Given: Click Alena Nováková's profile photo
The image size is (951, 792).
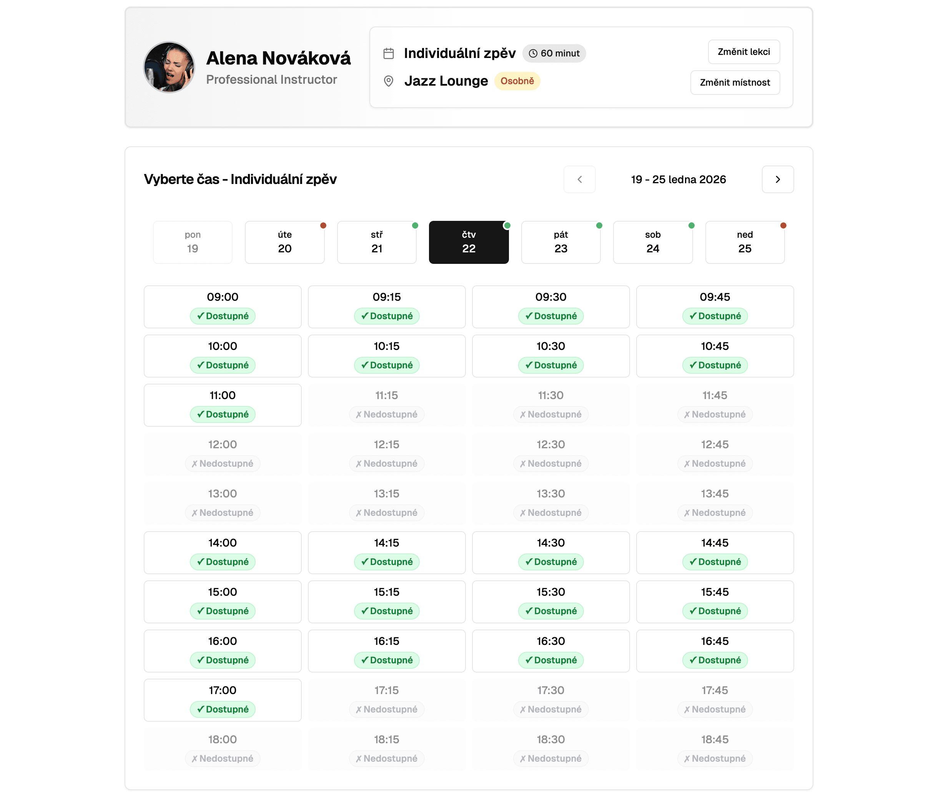Looking at the screenshot, I should click(169, 68).
